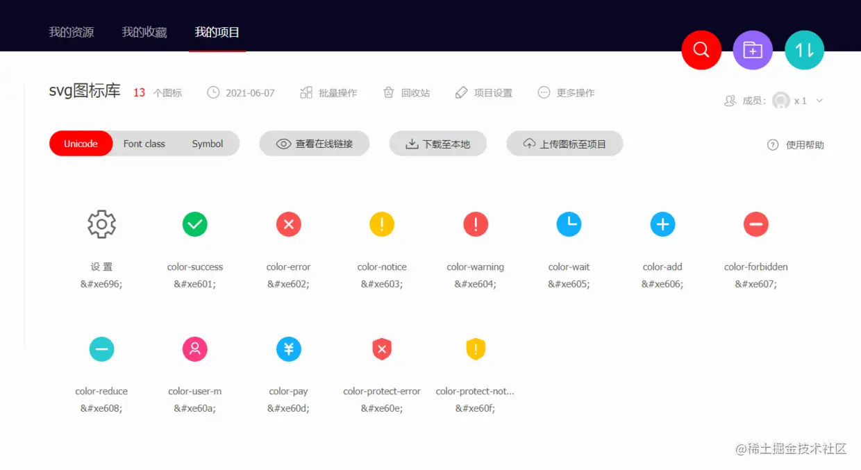The image size is (861, 470).
Task: Click the &#xe606; code text
Action: point(662,284)
